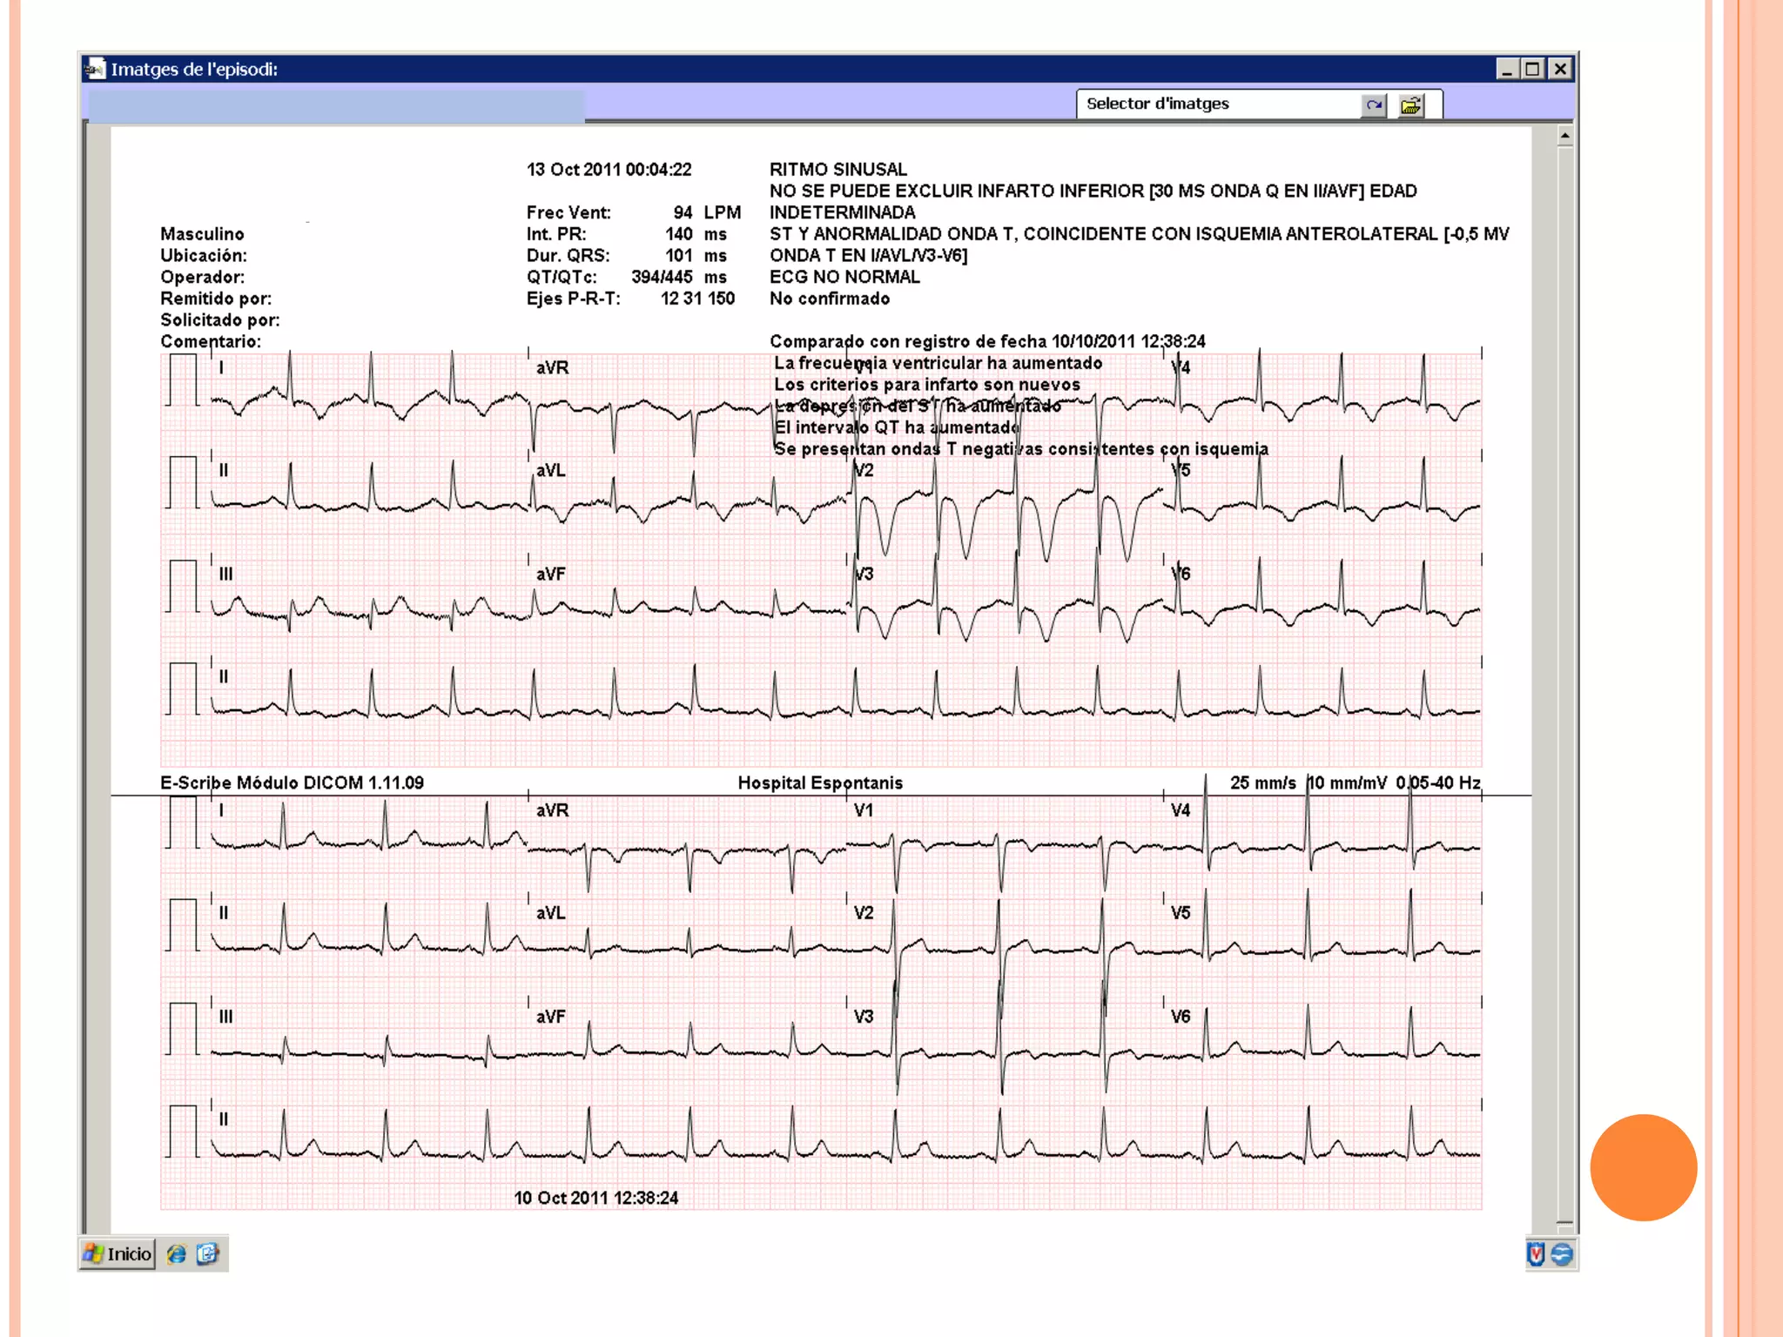Minimize the Imatges de l'episodi window
1783x1337 pixels.
[x=1507, y=69]
